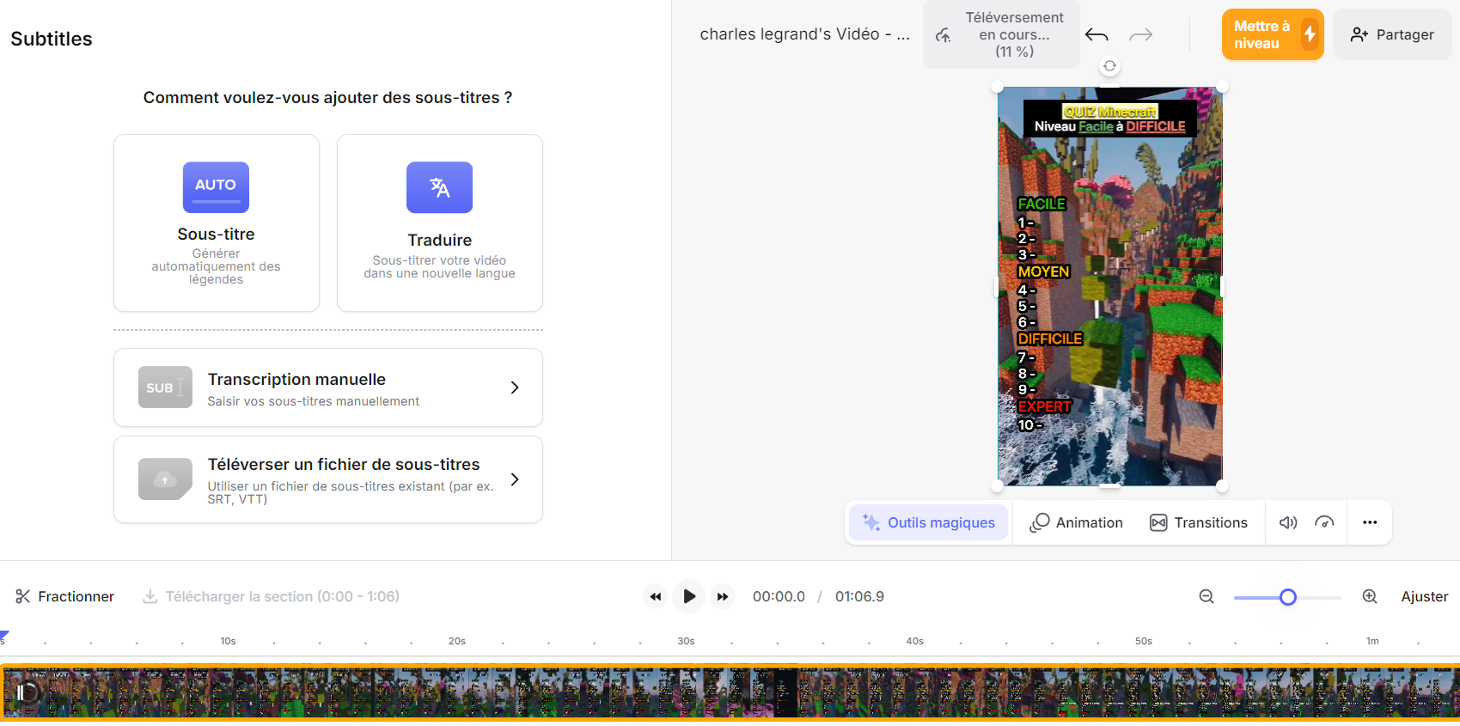Image resolution: width=1460 pixels, height=726 pixels.
Task: Open Outils magiques tools
Action: [929, 522]
